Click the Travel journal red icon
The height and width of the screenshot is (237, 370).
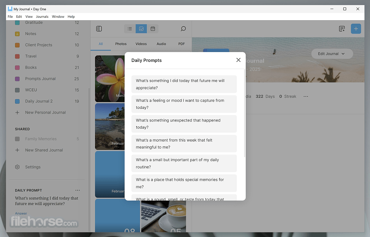pos(17,56)
